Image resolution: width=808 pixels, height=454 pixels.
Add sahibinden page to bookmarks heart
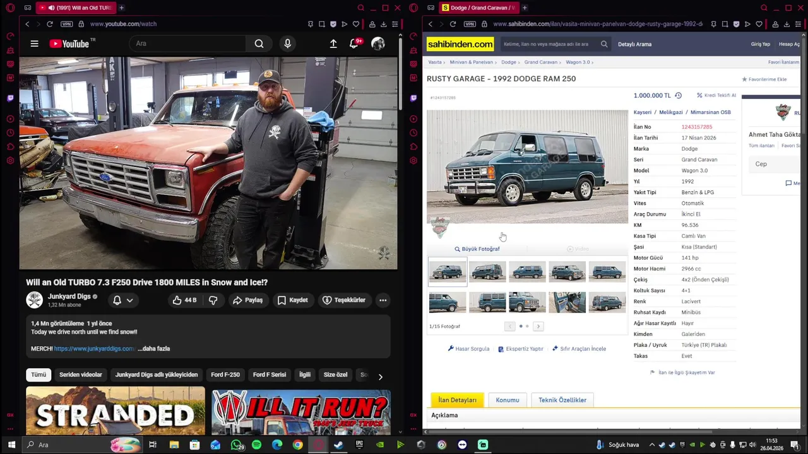(759, 24)
